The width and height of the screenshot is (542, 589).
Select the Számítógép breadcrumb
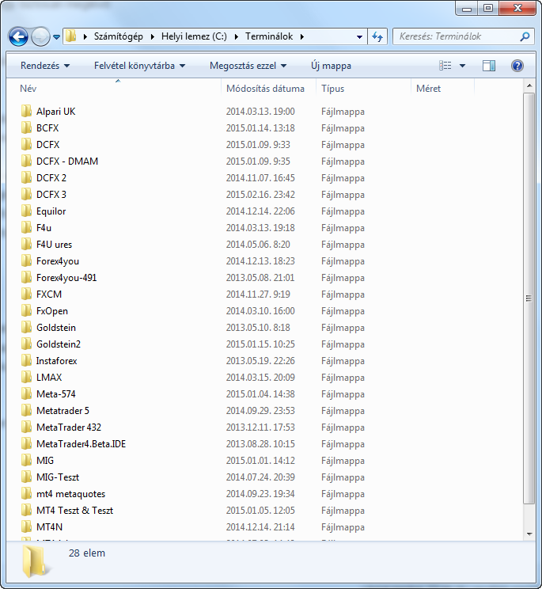point(118,36)
